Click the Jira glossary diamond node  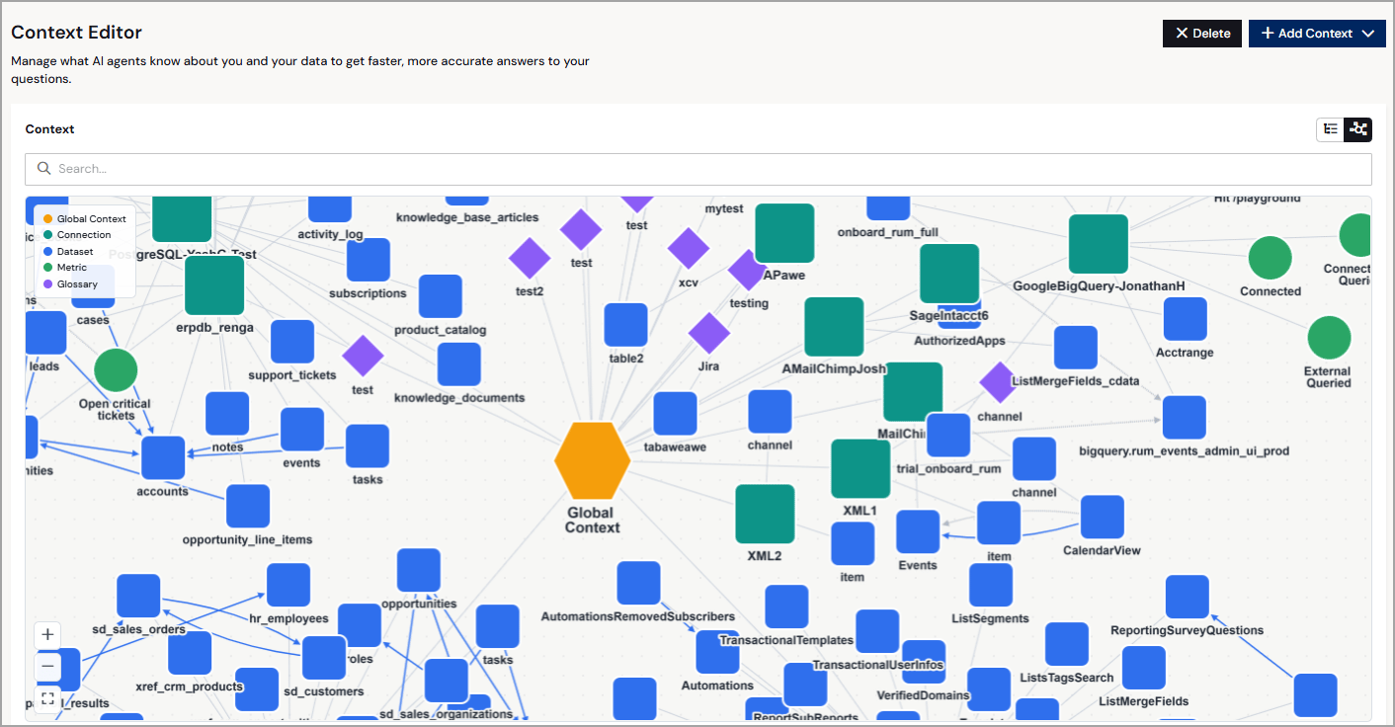pyautogui.click(x=708, y=333)
